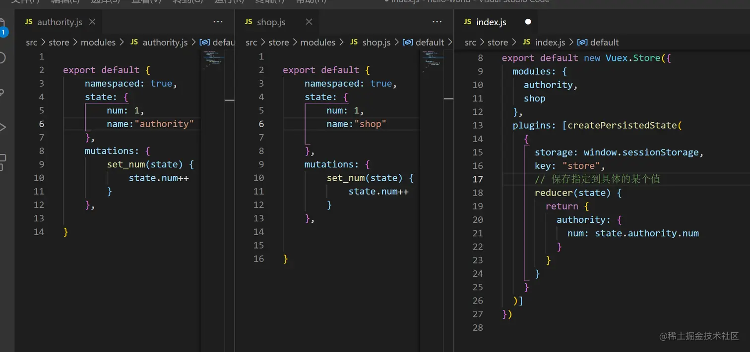Open more actions menu in shop.js editor group

(437, 22)
